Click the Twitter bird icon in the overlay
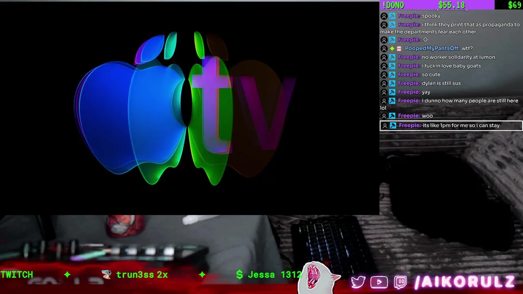Screen dimensions: 523x294 click(358, 282)
